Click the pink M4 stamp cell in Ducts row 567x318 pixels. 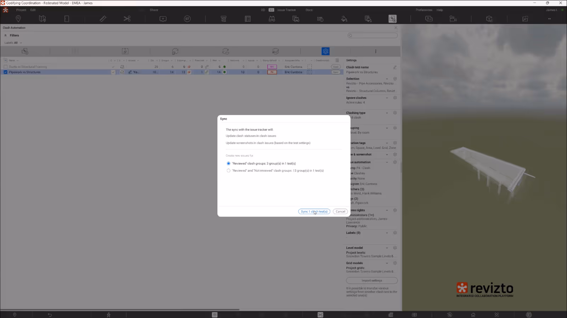[x=272, y=67]
